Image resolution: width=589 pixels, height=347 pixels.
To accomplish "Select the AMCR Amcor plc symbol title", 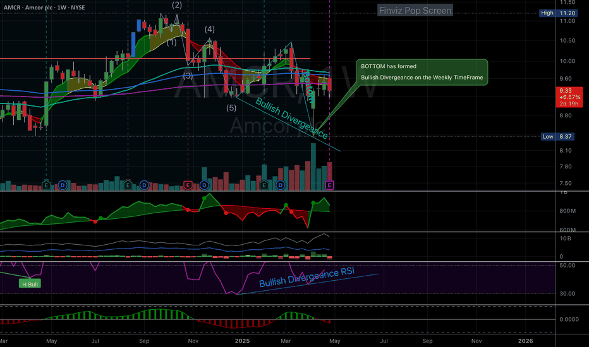I will coord(44,8).
